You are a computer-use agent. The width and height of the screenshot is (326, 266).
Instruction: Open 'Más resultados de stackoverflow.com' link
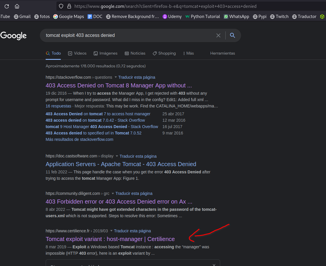[x=79, y=140]
